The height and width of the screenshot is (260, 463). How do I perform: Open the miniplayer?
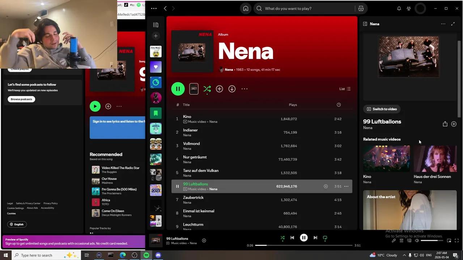[x=449, y=240]
